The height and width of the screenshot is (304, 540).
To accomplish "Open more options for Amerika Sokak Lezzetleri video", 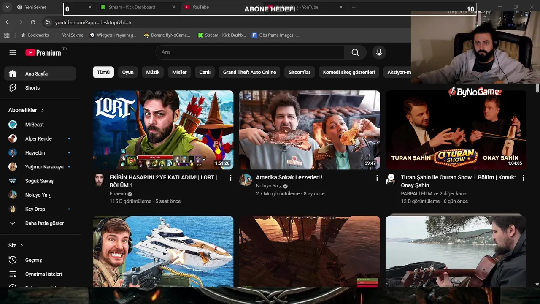I will point(377,178).
